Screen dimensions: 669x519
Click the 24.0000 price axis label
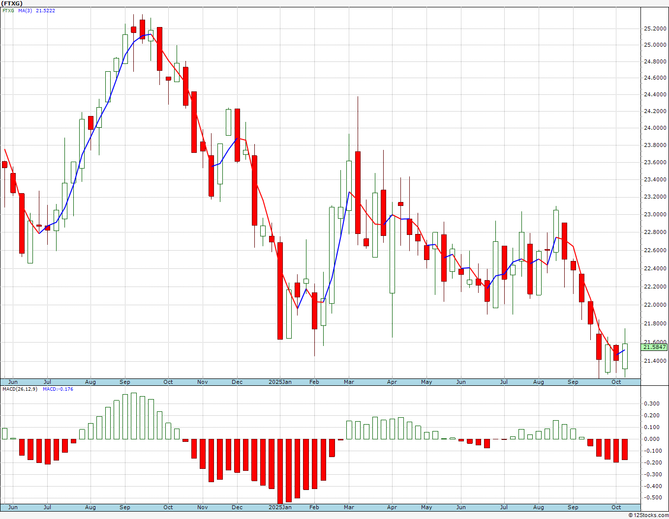tap(655, 128)
